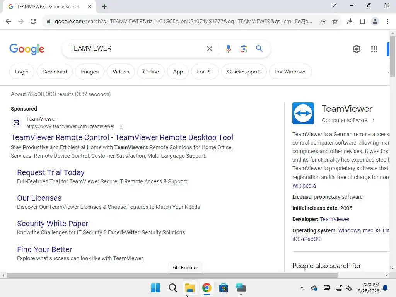
Task: Share this page via the share icon
Action: (323, 22)
